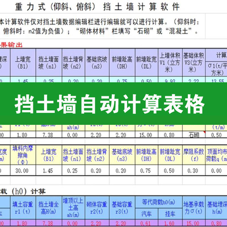Select the value 0.75 under yellow 前墙趾高(DH)

[146, 171]
